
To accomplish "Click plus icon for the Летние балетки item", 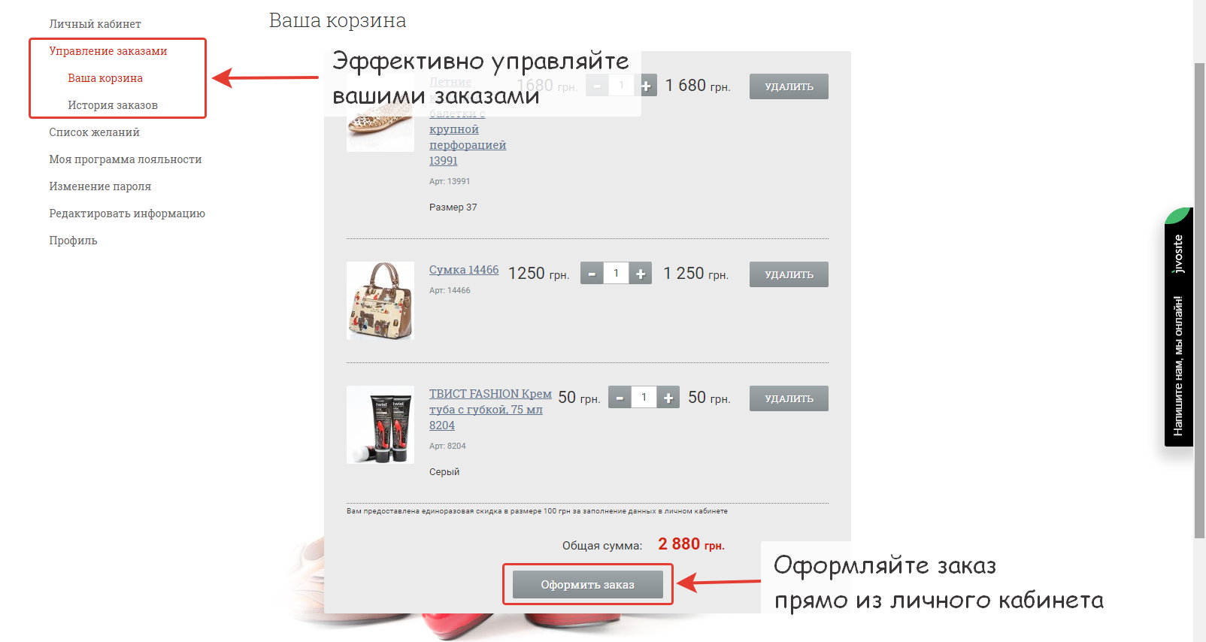I will 646,86.
